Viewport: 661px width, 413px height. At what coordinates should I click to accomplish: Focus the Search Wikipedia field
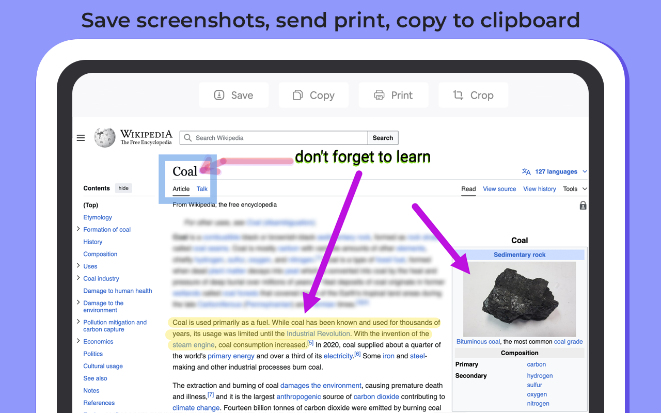[x=274, y=138]
